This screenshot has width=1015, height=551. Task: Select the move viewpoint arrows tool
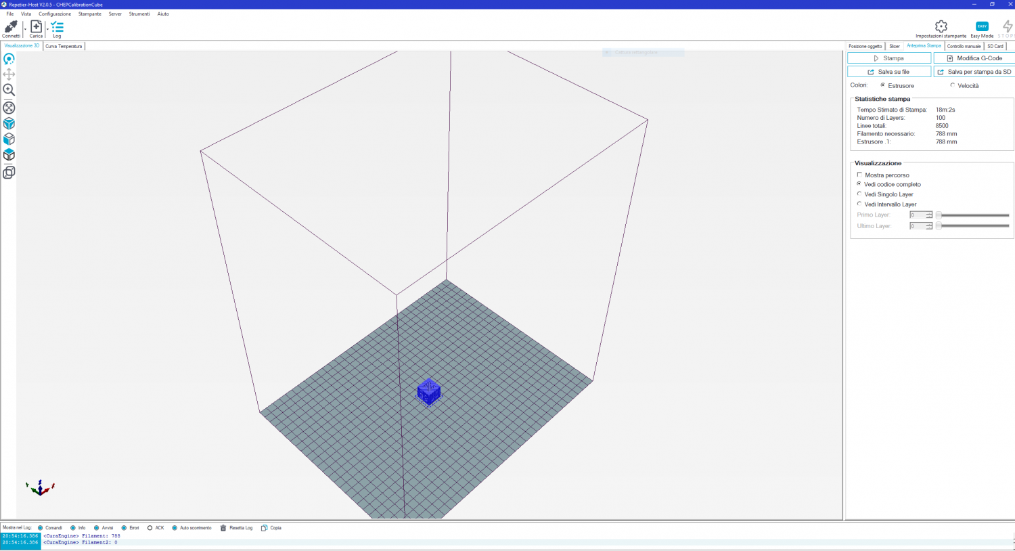coord(9,74)
